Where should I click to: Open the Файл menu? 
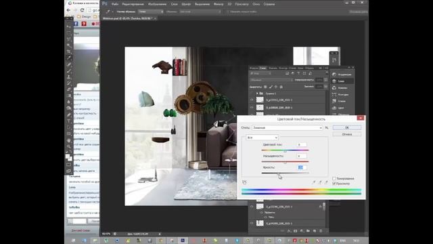tap(115, 4)
